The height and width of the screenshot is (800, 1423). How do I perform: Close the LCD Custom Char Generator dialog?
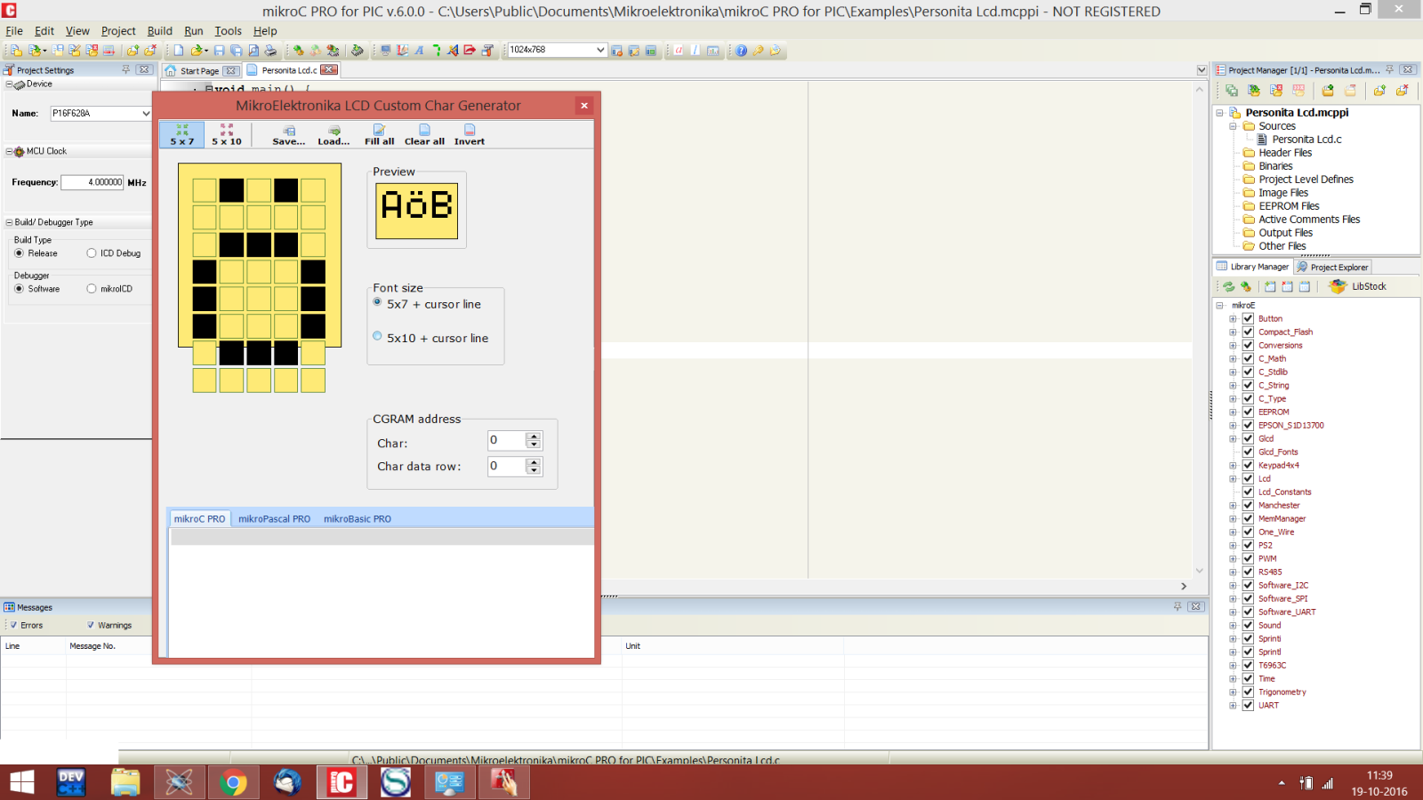[x=584, y=105]
